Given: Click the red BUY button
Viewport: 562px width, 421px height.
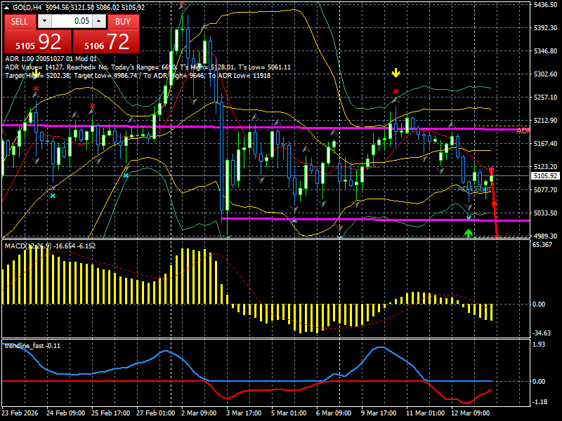Looking at the screenshot, I should pos(123,22).
